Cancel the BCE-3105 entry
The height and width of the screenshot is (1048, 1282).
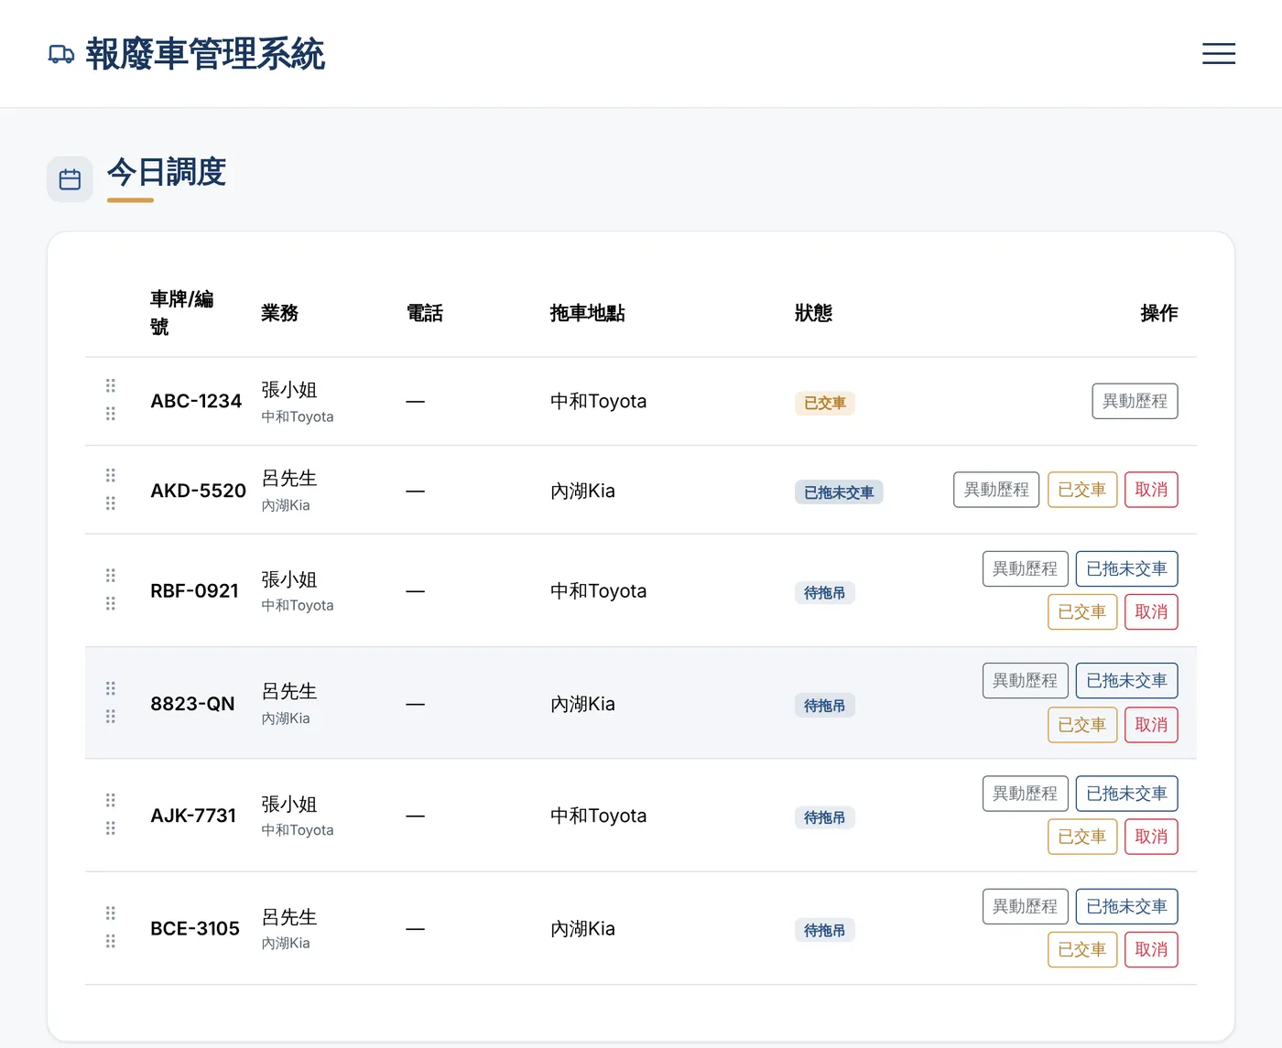click(x=1151, y=949)
